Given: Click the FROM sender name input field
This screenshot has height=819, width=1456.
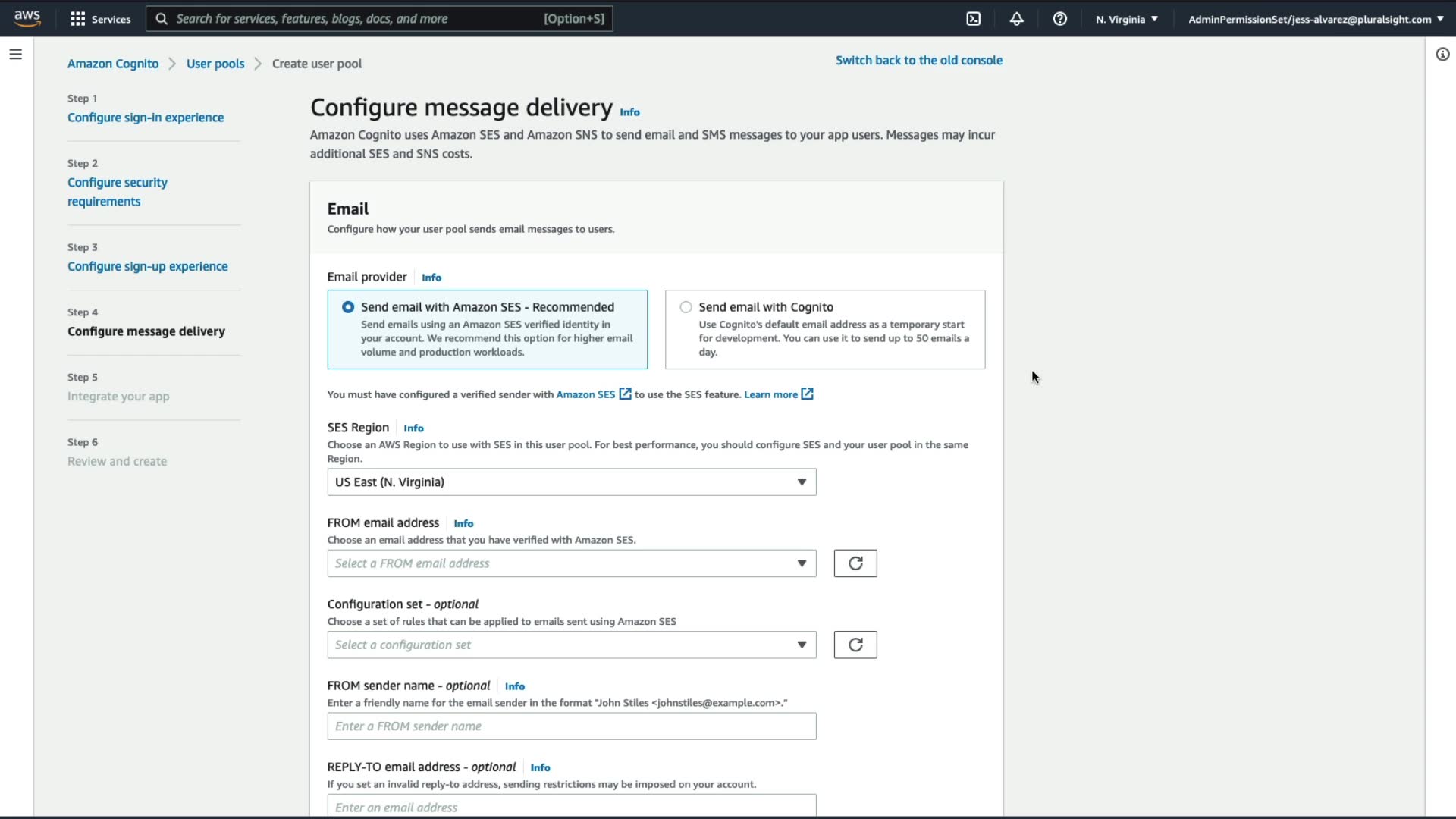Looking at the screenshot, I should coord(571,726).
